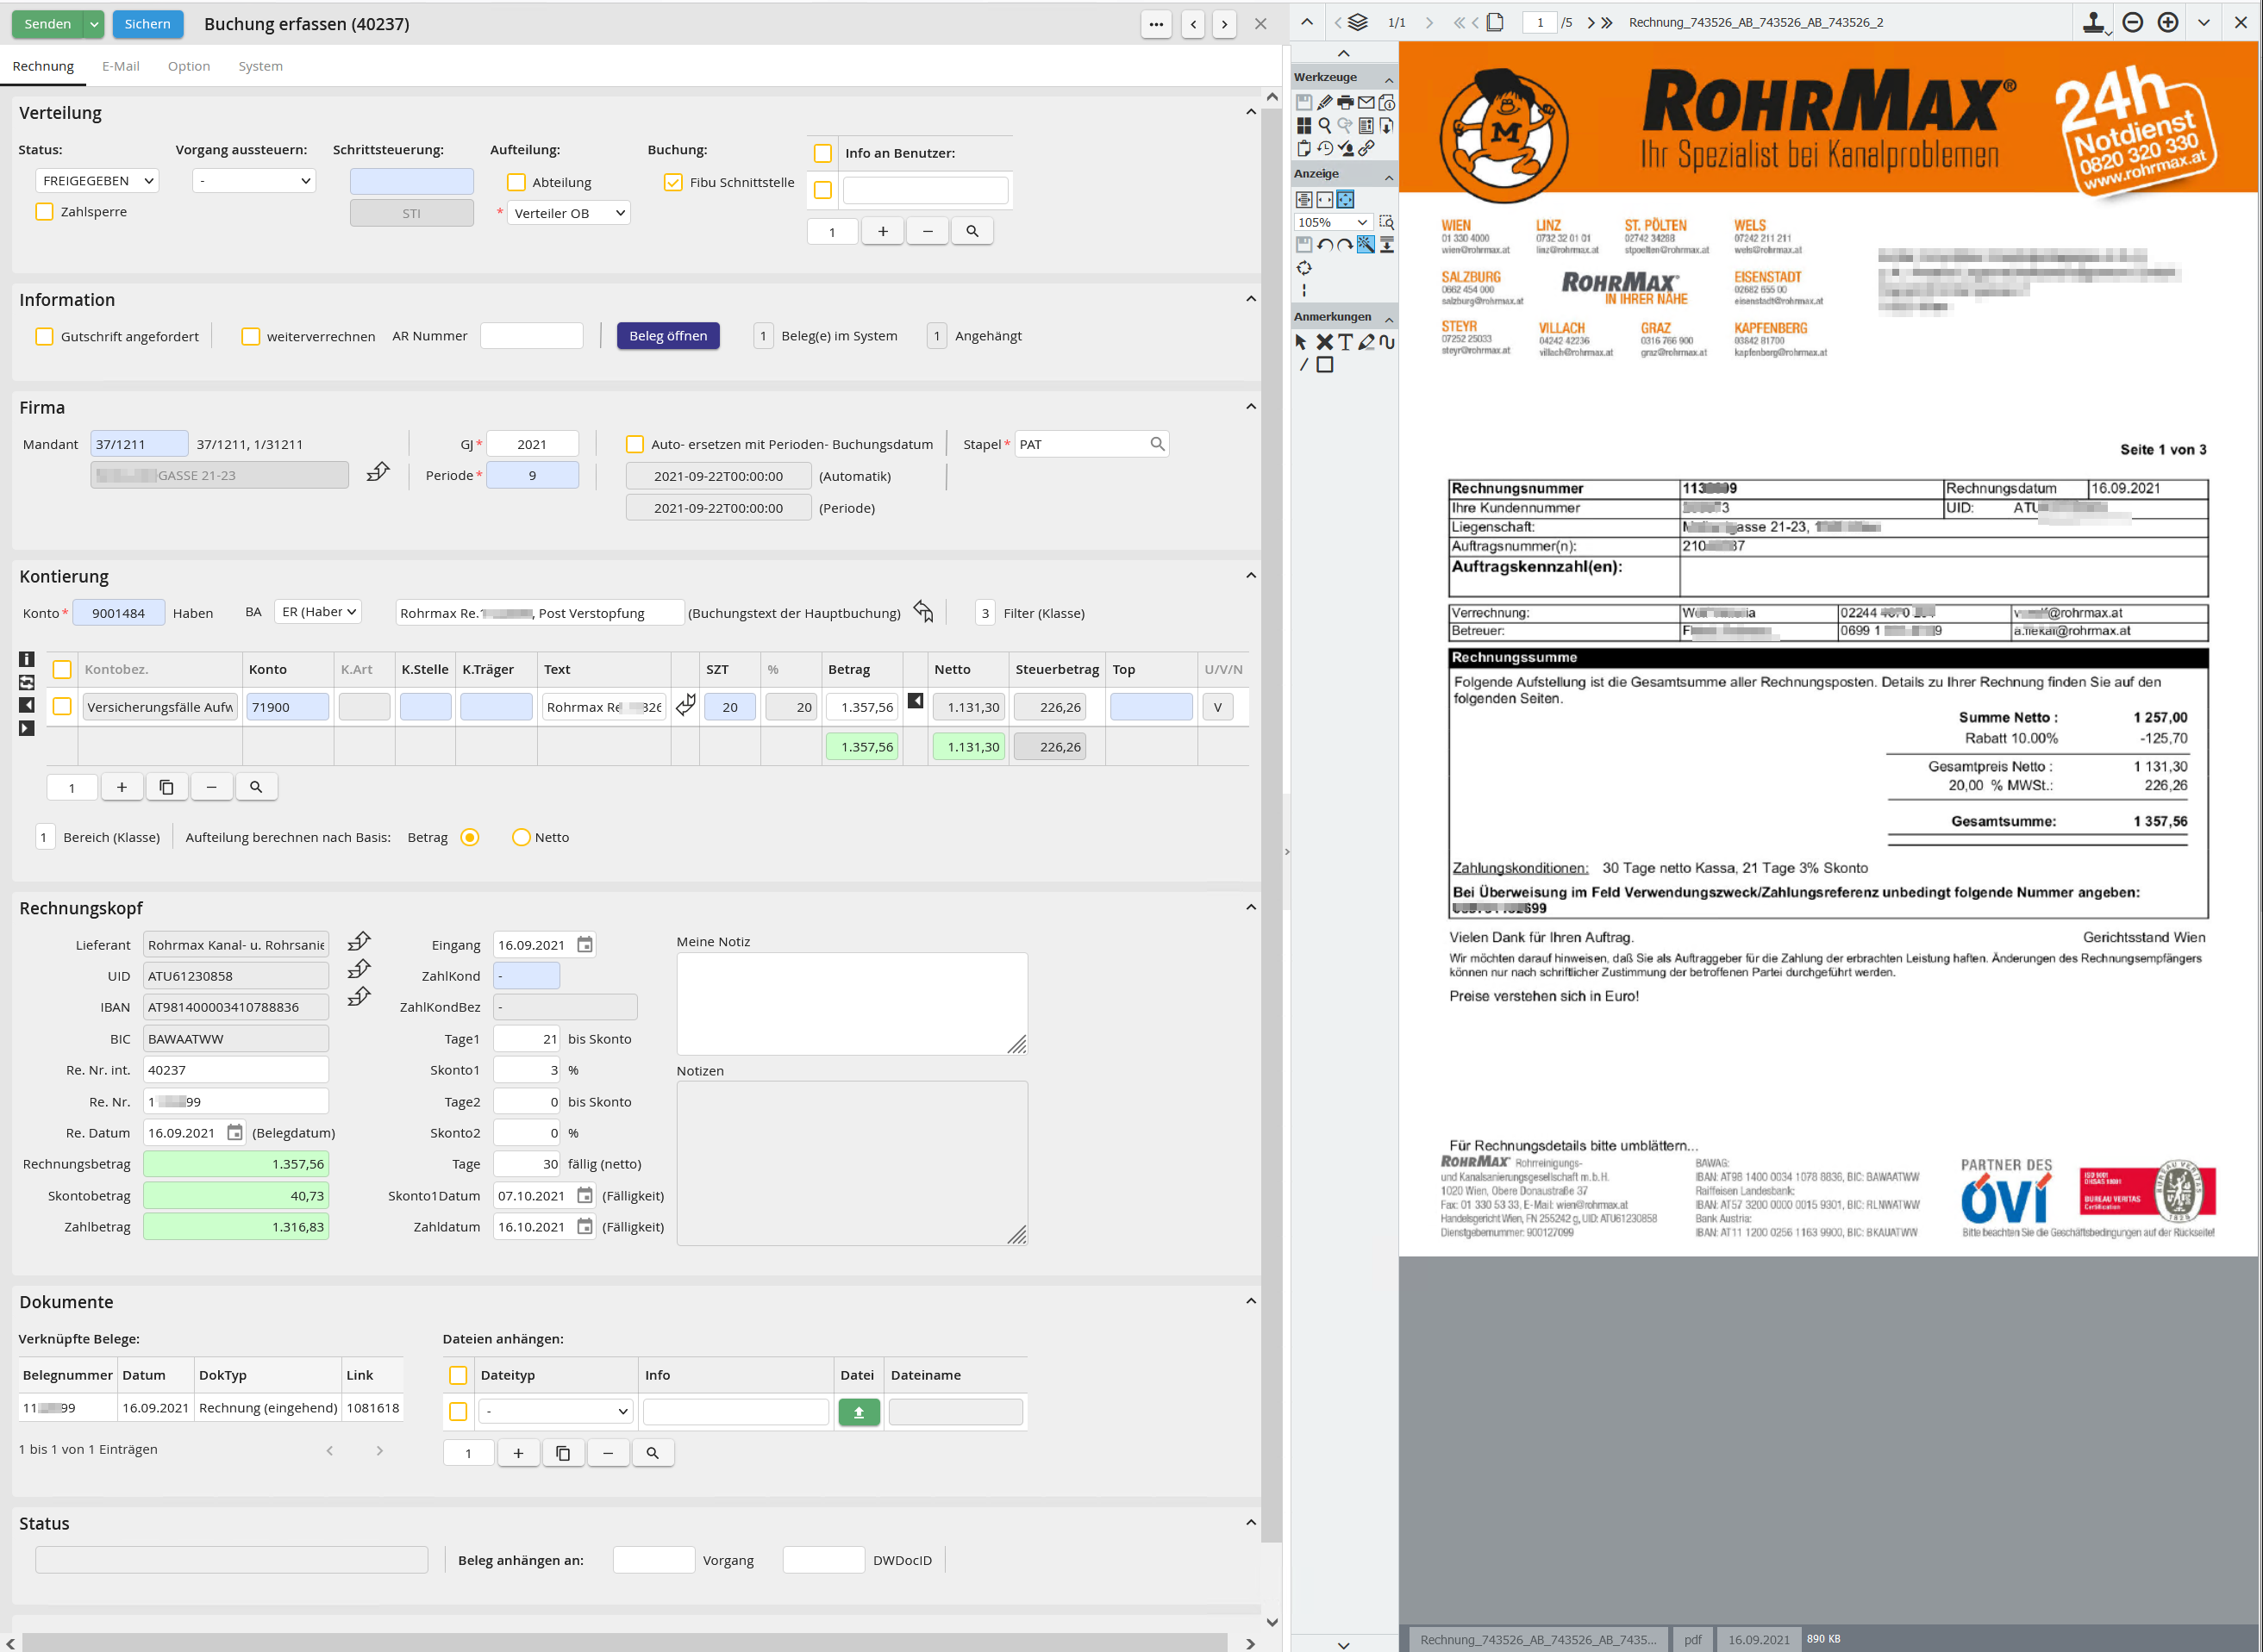Click the calendar icon next to Eingang date
The width and height of the screenshot is (2263, 1652).
[x=585, y=945]
